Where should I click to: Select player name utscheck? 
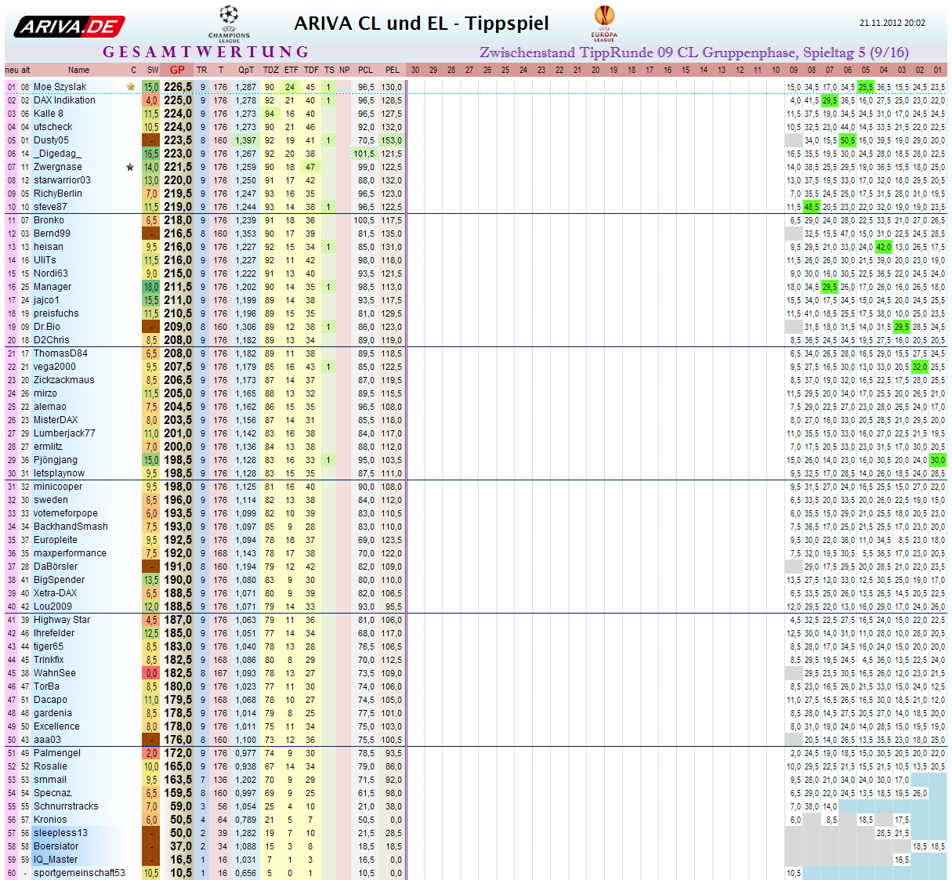point(52,127)
